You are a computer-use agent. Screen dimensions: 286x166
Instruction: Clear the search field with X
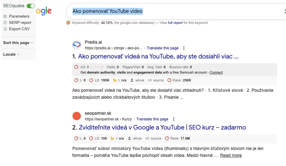coord(284,12)
